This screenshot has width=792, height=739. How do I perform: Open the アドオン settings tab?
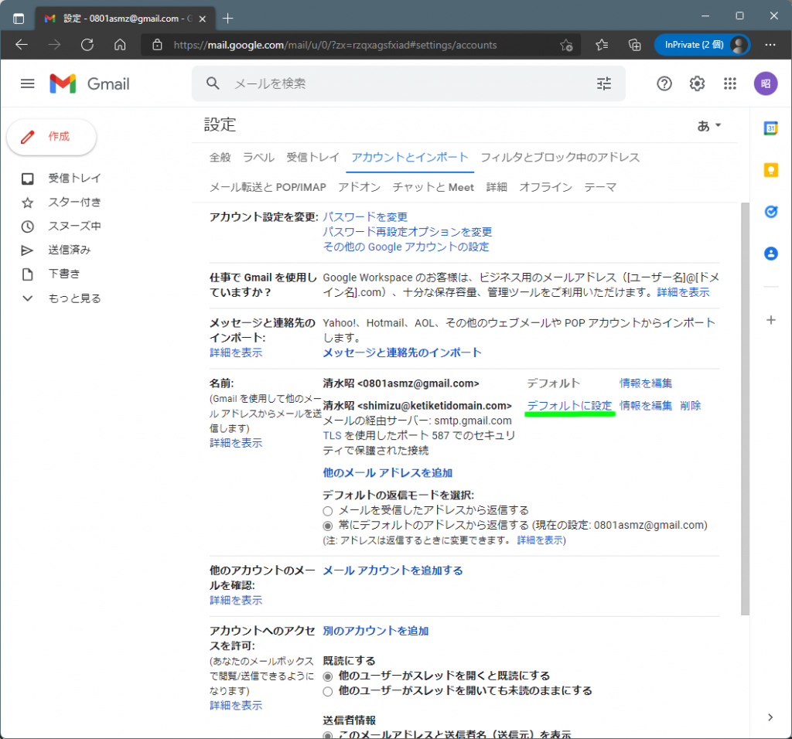coord(359,187)
